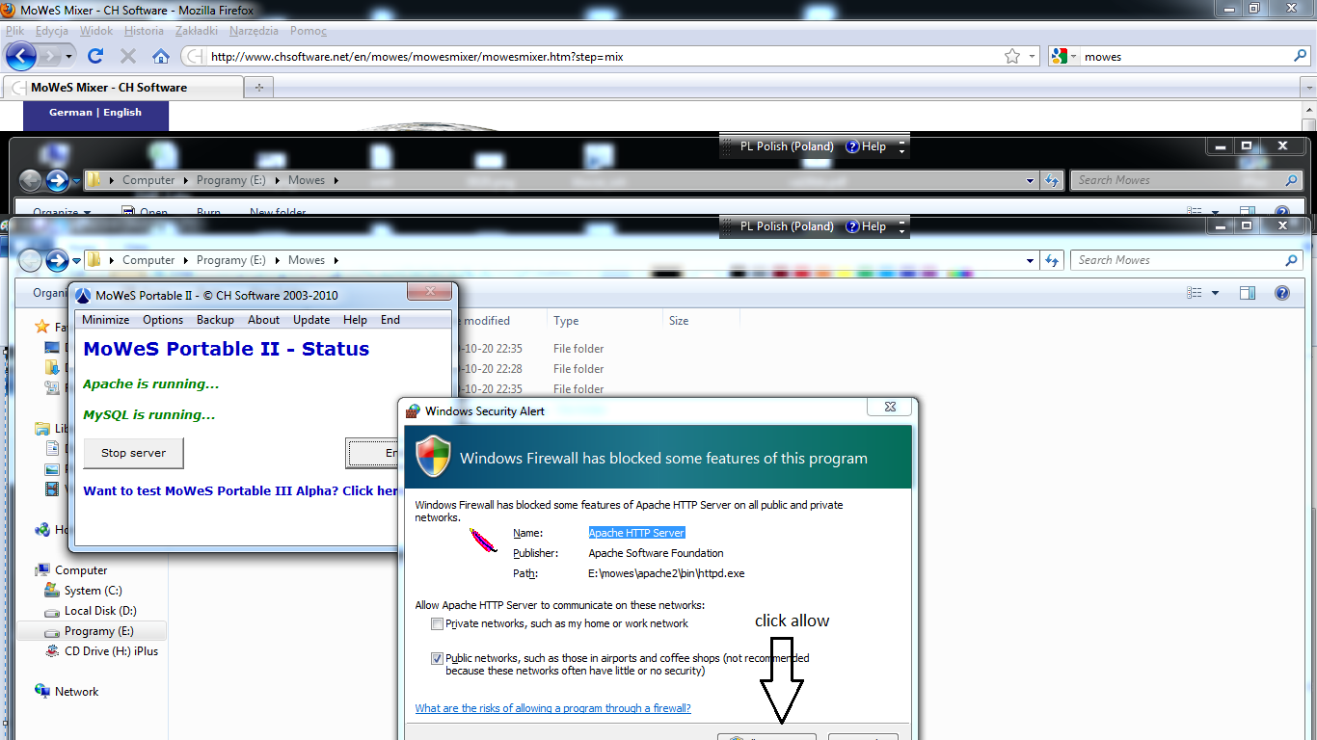
Task: Open the URL bar history dropdown
Action: pos(1033,56)
